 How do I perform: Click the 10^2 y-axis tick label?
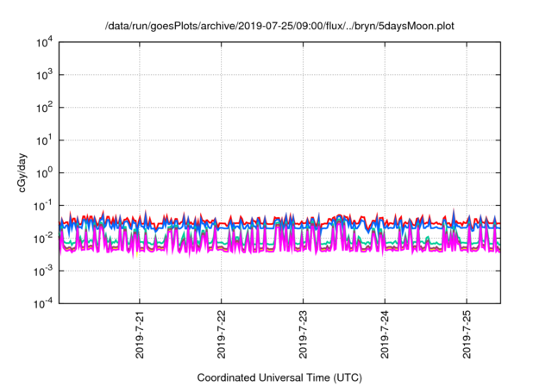[44, 108]
